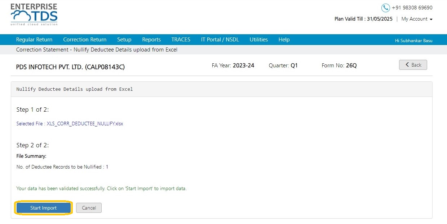
Task: Go back using the Back button
Action: 413,65
